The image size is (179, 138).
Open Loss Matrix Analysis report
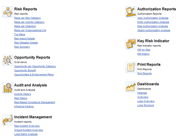point(26,134)
